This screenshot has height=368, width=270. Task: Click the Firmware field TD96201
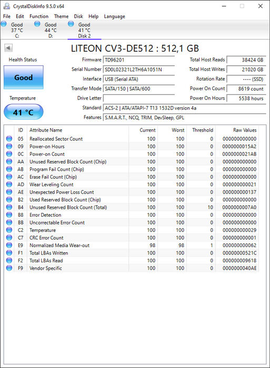tap(139, 59)
